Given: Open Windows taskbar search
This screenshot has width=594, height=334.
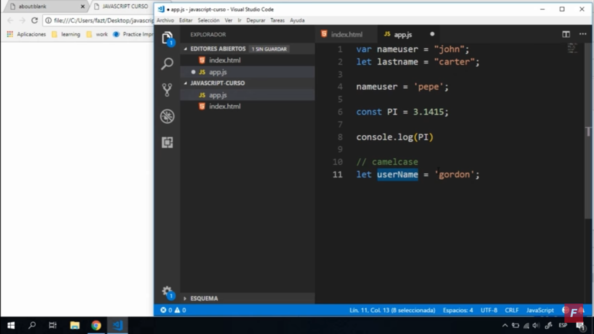Looking at the screenshot, I should point(32,325).
